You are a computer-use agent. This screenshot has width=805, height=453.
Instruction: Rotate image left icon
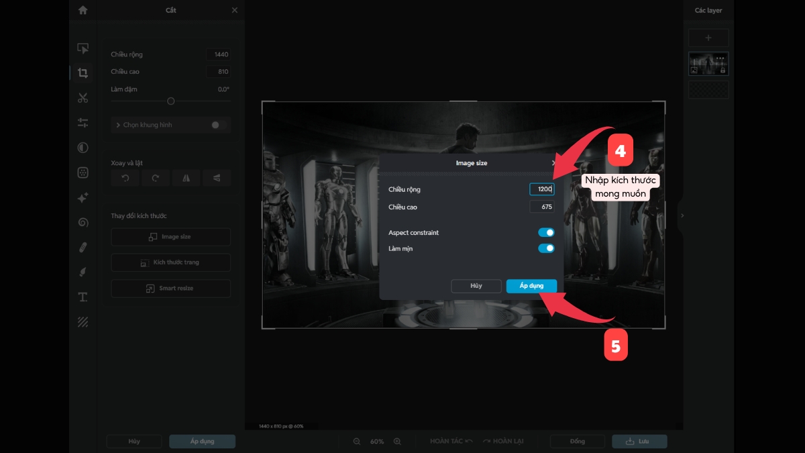point(125,178)
